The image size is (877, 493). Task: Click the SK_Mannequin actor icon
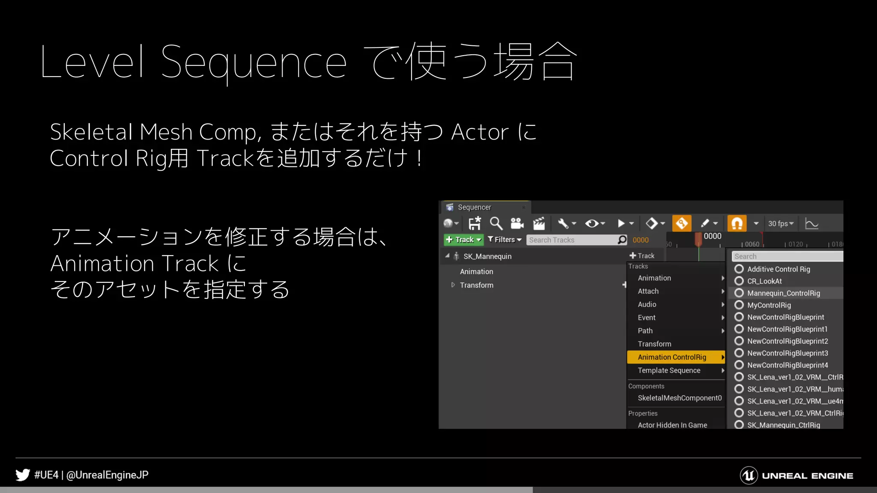coord(456,256)
